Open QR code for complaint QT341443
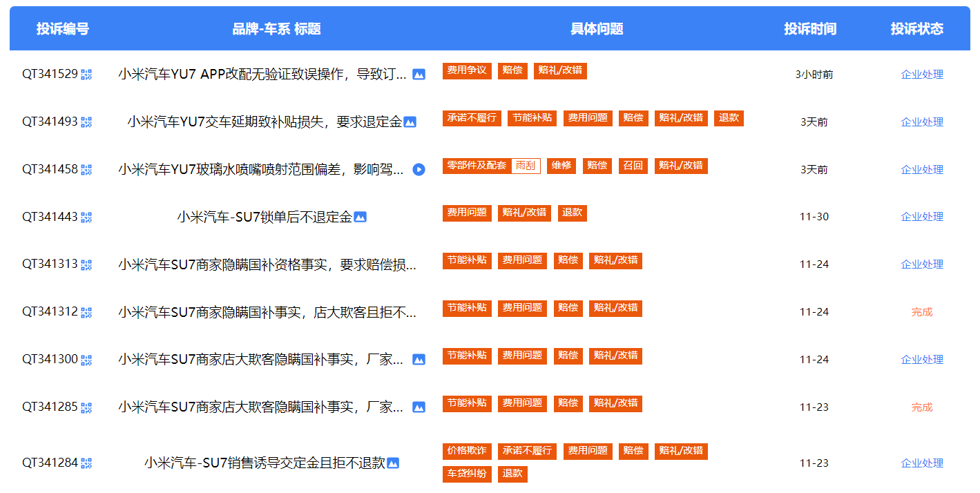This screenshot has height=493, width=980. pyautogui.click(x=86, y=217)
